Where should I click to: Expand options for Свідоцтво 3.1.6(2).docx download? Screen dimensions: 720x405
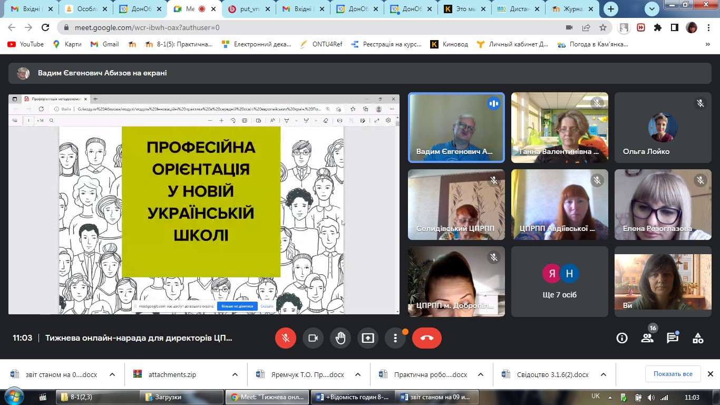point(604,374)
